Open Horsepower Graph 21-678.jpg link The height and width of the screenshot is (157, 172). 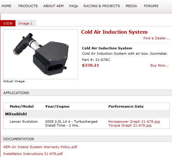(134, 122)
